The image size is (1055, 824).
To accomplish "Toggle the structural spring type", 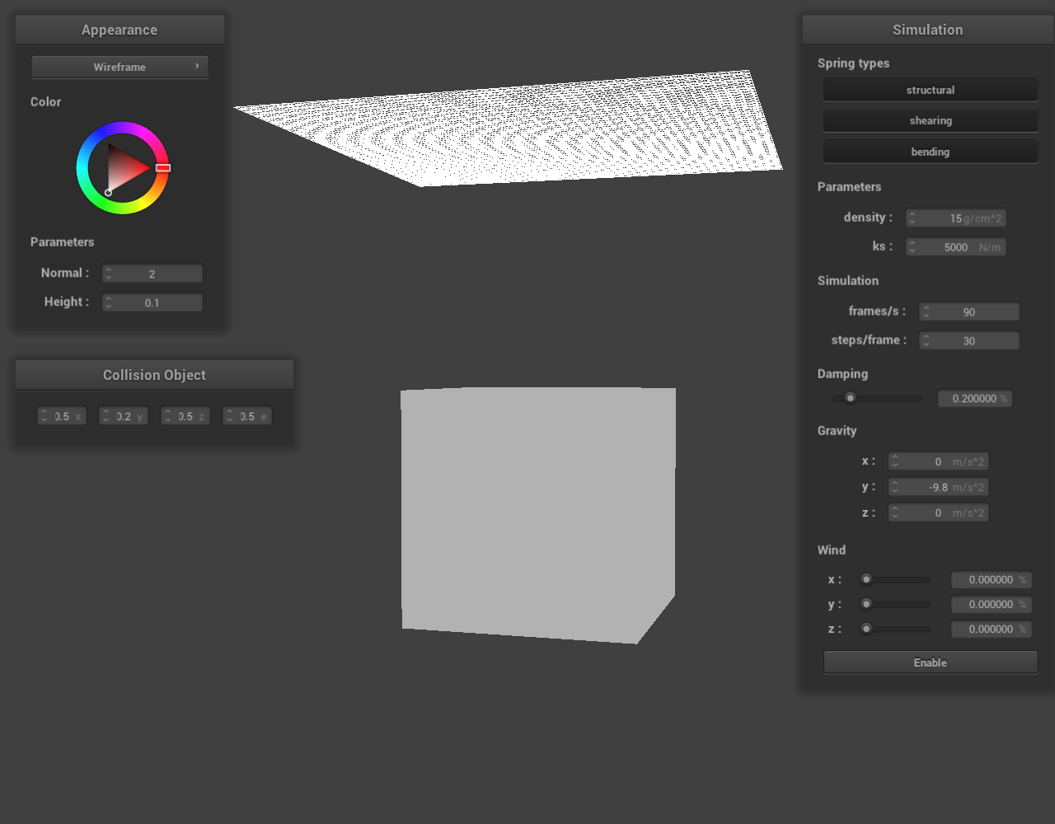I will 930,90.
